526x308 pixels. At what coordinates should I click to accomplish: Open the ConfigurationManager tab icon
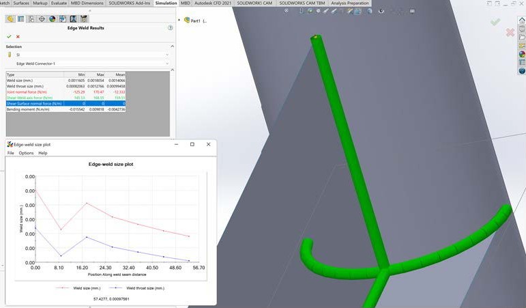pyautogui.click(x=31, y=19)
